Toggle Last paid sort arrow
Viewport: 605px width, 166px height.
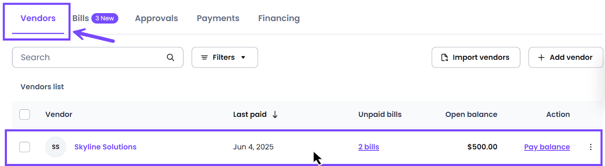[x=275, y=115]
